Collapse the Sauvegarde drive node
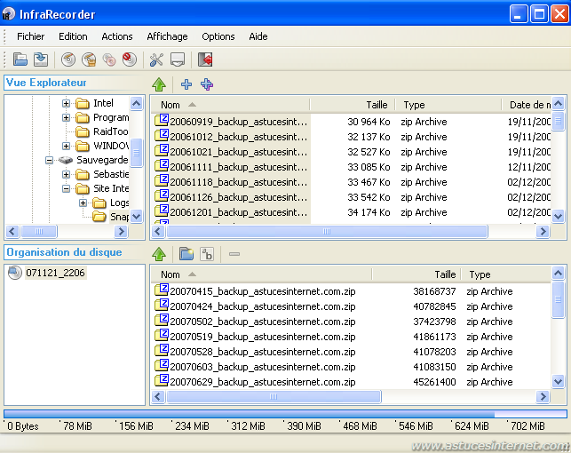 click(x=49, y=160)
